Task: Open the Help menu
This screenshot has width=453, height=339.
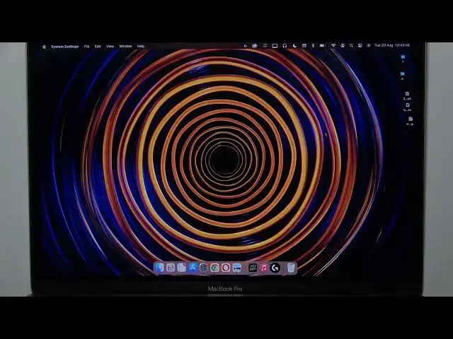Action: 141,47
